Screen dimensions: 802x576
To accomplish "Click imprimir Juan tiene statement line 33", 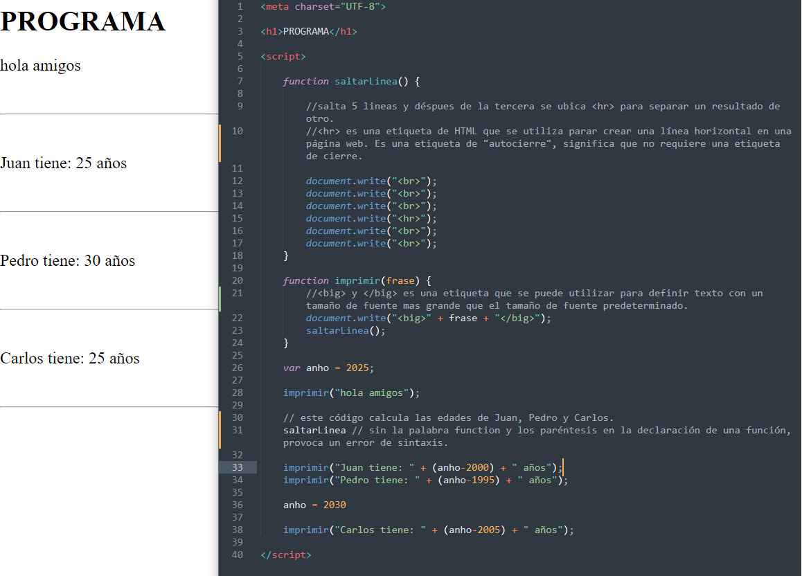I will pos(423,467).
